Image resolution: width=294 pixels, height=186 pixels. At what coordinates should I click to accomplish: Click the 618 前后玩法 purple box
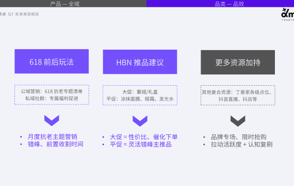(52, 61)
